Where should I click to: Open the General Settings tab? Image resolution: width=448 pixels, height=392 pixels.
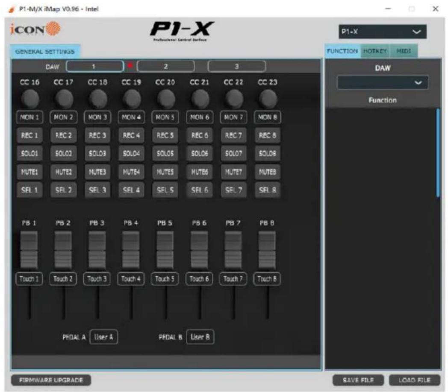pos(45,52)
